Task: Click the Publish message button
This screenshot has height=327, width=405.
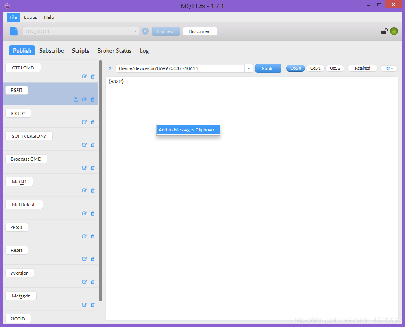Action: click(268, 68)
